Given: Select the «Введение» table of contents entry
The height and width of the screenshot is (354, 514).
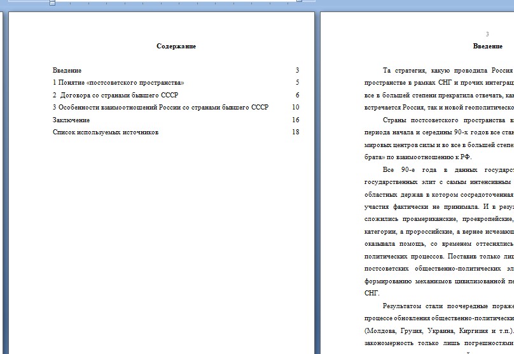Looking at the screenshot, I should coord(67,71).
